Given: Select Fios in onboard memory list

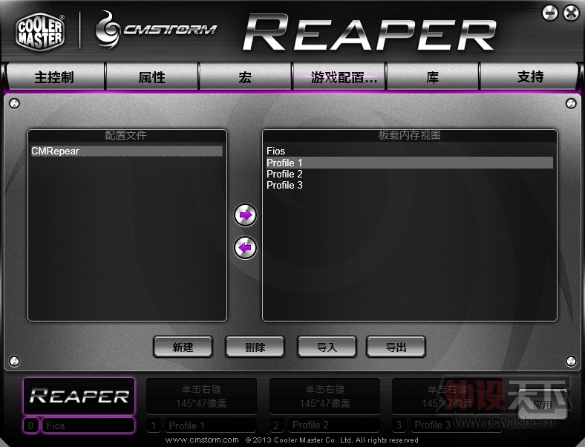Looking at the screenshot, I should 409,151.
